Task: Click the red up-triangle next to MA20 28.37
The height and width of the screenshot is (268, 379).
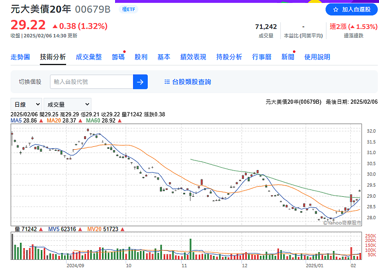Action: coord(81,121)
